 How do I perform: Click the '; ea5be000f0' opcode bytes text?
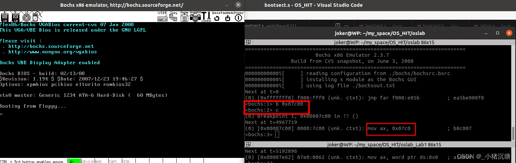coord(466,98)
